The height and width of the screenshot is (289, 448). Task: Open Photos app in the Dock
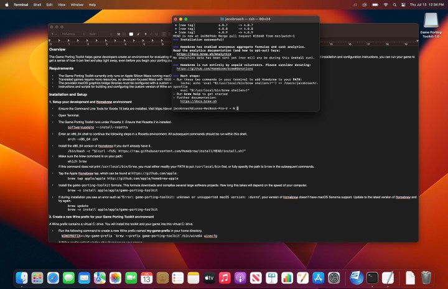pos(116,278)
